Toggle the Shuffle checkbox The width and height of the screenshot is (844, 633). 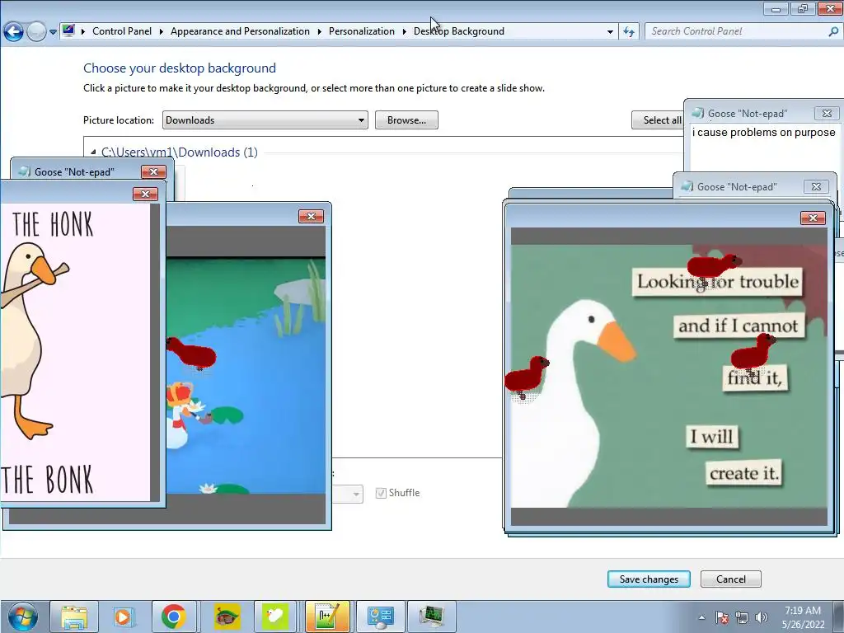click(381, 493)
